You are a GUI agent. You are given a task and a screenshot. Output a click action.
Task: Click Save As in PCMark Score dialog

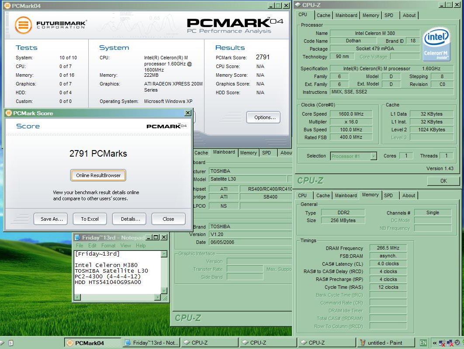tap(51, 219)
